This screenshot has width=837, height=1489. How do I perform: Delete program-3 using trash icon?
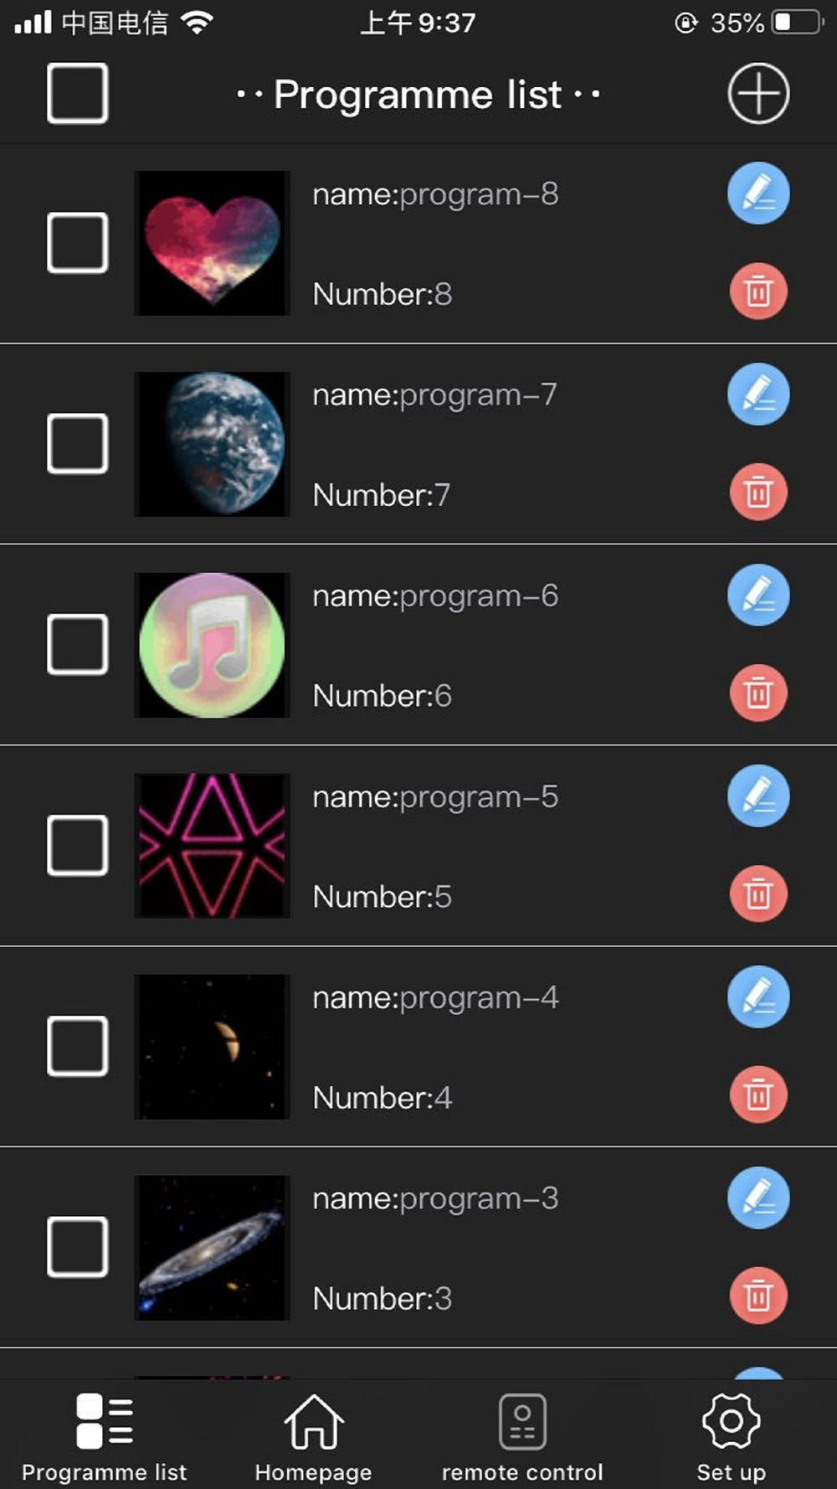click(758, 1296)
